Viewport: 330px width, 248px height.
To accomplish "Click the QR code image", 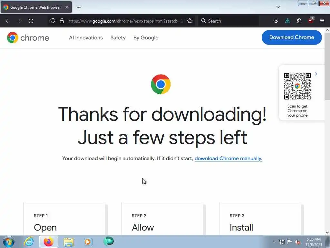I will [297, 86].
